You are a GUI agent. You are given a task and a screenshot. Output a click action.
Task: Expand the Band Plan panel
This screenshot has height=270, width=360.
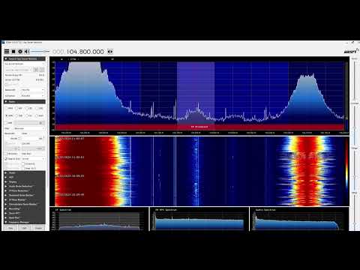point(25,217)
